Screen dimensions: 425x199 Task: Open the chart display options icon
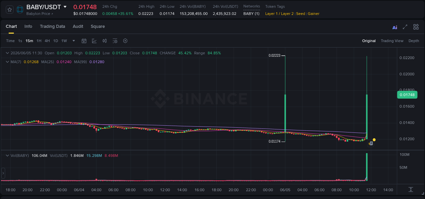coord(115,41)
